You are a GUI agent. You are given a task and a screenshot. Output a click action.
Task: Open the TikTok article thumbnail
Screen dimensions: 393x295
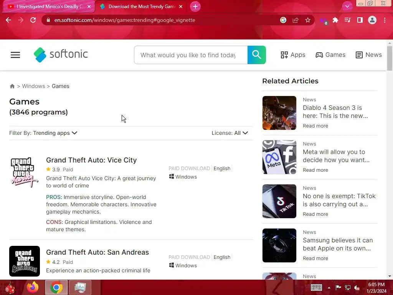(279, 201)
